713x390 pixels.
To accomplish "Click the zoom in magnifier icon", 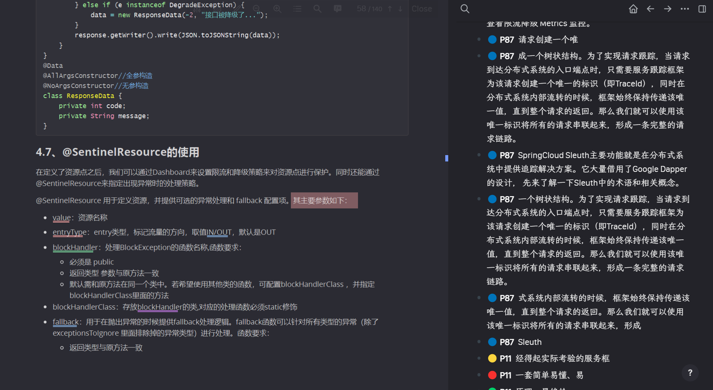I will pyautogui.click(x=277, y=9).
